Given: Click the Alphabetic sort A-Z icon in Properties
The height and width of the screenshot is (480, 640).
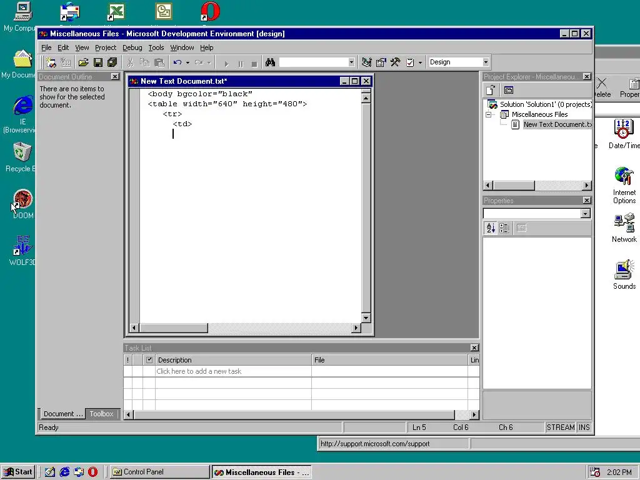Looking at the screenshot, I should [491, 227].
